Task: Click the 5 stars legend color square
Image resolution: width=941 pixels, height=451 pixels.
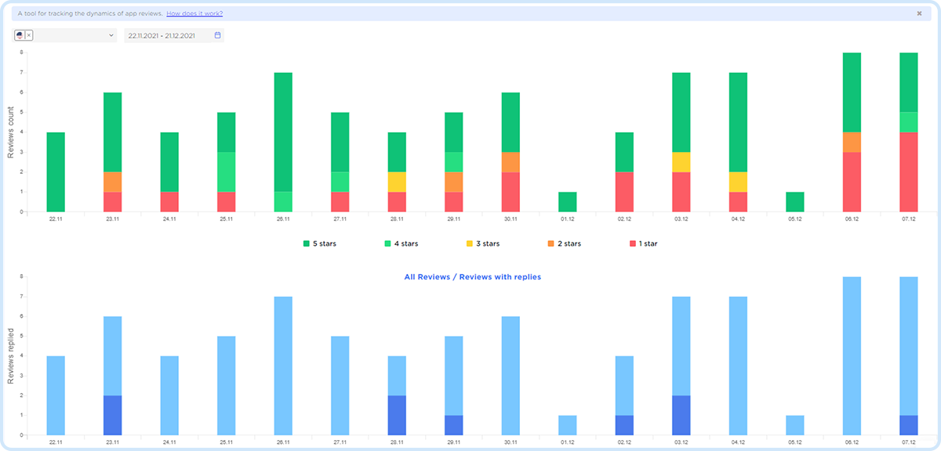Action: pyautogui.click(x=307, y=244)
